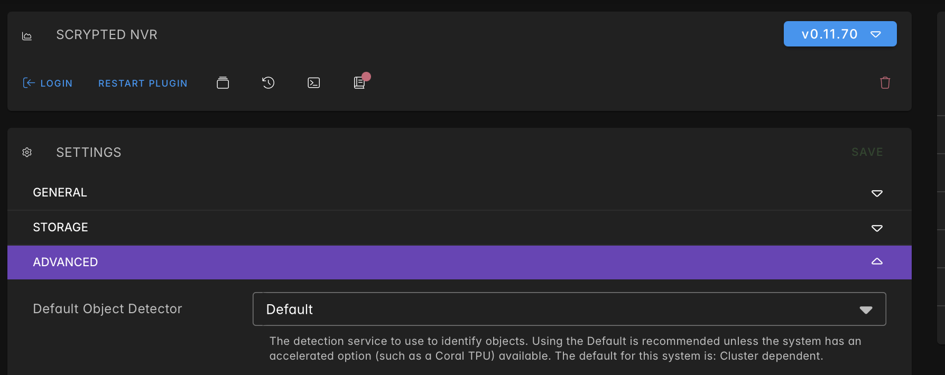This screenshot has height=375, width=945.
Task: Click the chart icon beside SCRYPTED NVR
Action: click(x=27, y=35)
